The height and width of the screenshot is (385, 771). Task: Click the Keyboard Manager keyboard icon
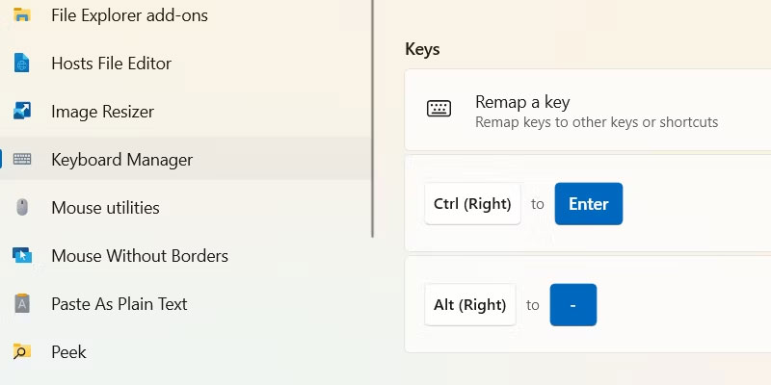tap(22, 160)
